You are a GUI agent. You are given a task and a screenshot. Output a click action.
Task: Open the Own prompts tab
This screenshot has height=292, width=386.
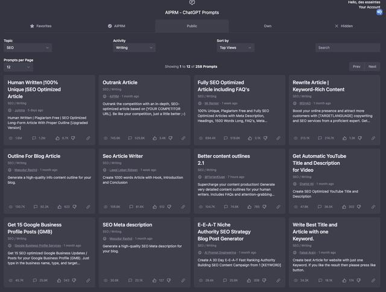point(268,26)
